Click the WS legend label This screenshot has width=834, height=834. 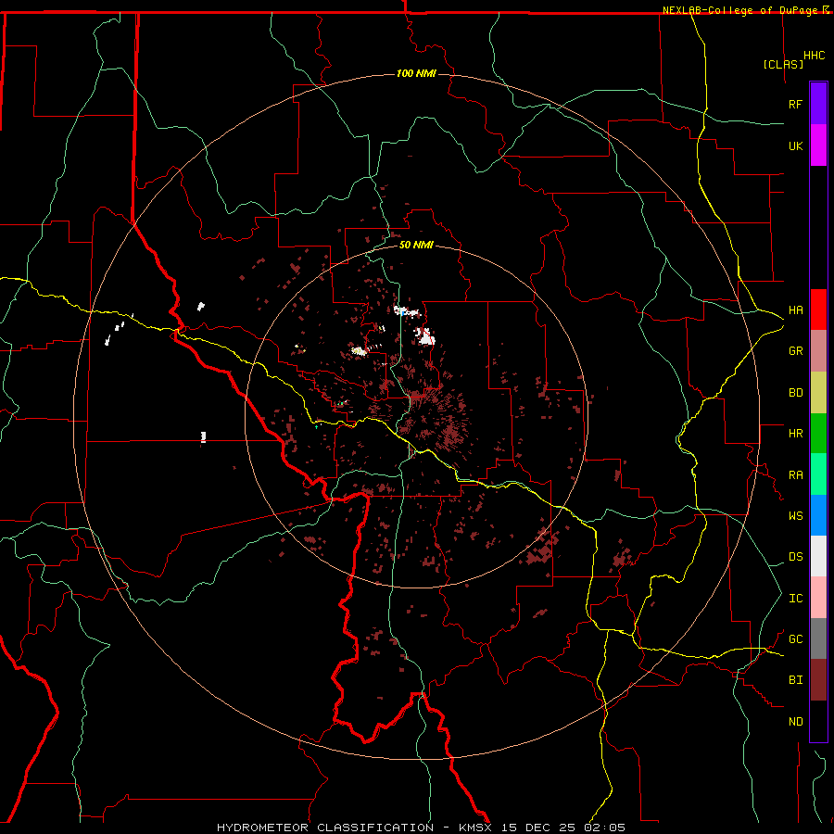click(795, 515)
